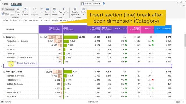Select the Washers & Dryers row label

pyautogui.click(x=15, y=76)
